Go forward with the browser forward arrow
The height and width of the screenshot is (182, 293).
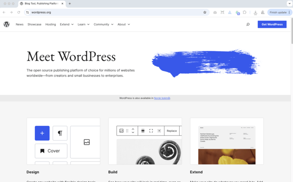click(x=11, y=12)
